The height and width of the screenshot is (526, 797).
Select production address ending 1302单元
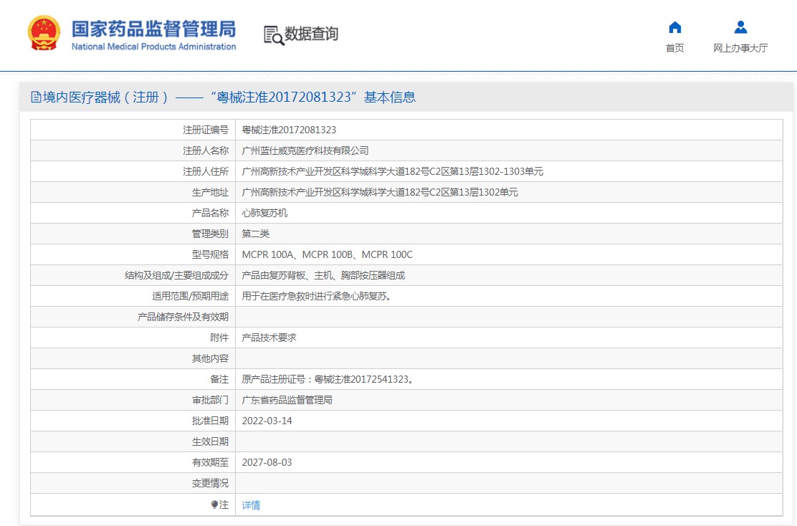point(380,193)
